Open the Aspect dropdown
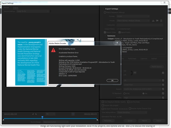 tap(142, 89)
